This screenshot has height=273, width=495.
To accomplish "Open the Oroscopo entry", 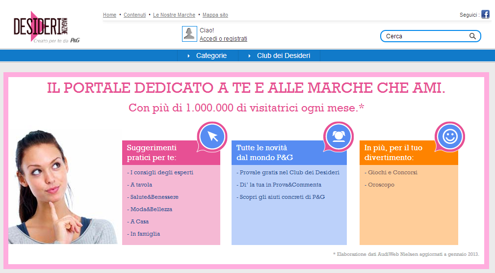I will pyautogui.click(x=379, y=185).
